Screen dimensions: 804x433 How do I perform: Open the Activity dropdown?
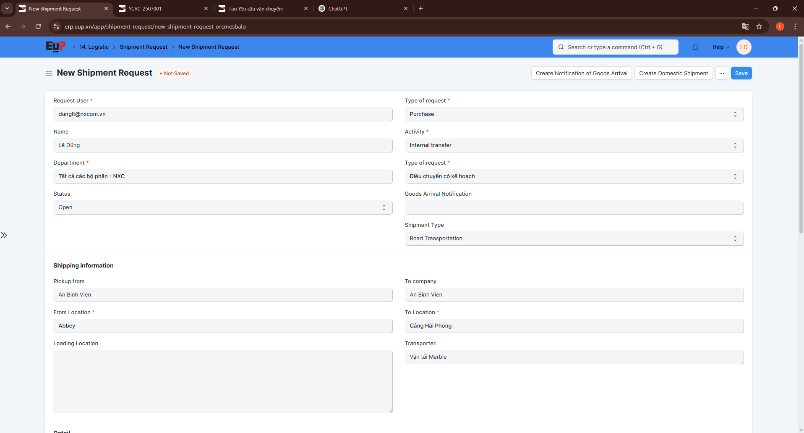(574, 145)
